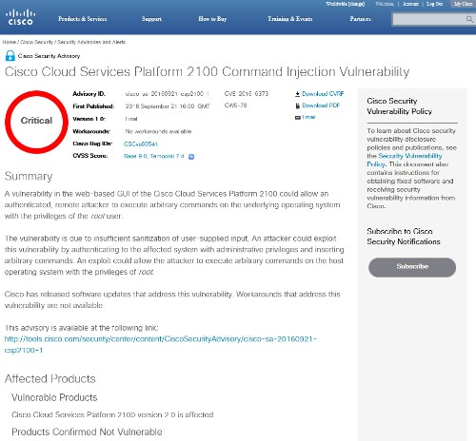The height and width of the screenshot is (441, 476).
Task: Click the Download CVRF link
Action: (323, 94)
